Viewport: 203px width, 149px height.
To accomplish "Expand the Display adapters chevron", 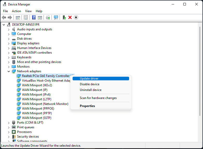I will [x=9, y=44].
